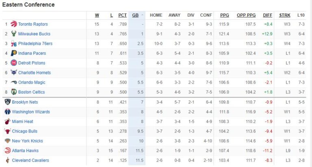Click the Toronto Raptors team logo

[14, 24]
